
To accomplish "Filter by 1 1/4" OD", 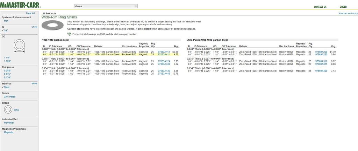I will pyautogui.click(x=7, y=58).
